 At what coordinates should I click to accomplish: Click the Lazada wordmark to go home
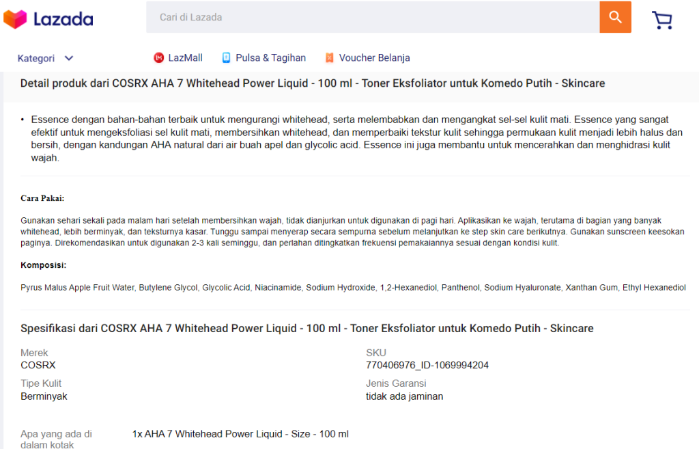63,19
